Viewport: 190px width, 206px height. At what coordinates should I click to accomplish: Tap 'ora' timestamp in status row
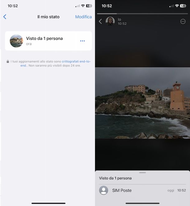pos(29,44)
